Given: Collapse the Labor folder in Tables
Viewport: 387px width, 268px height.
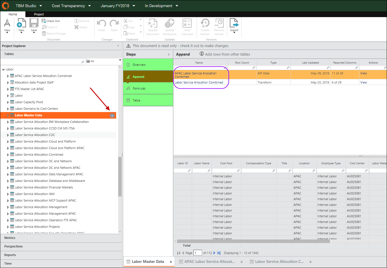Looking at the screenshot, I should [3, 70].
